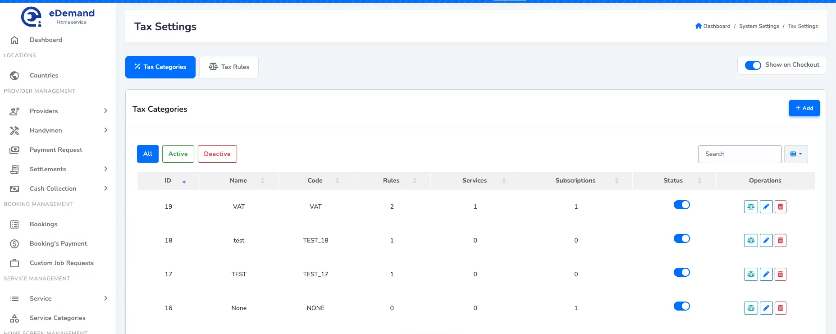The image size is (836, 334).
Task: Open tax rules for TEST_18 row
Action: [751, 240]
